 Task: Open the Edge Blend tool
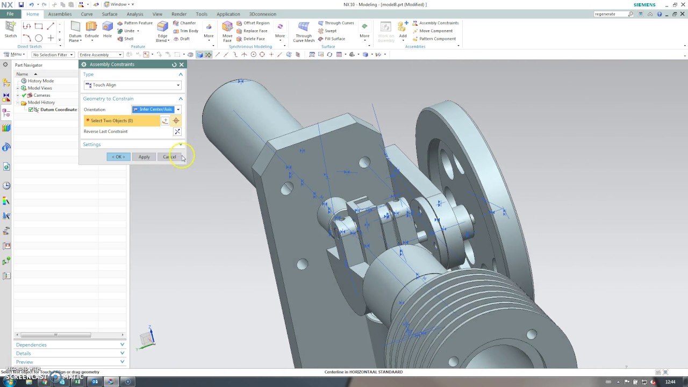(162, 32)
